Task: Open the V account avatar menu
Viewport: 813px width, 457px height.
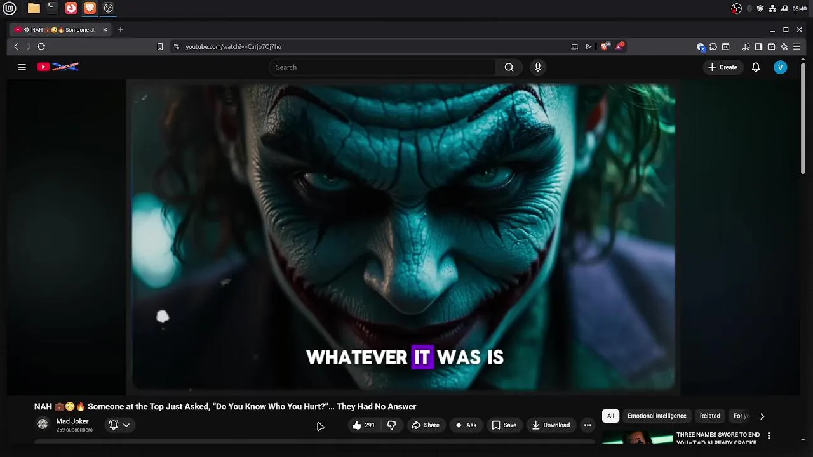Action: tap(781, 67)
